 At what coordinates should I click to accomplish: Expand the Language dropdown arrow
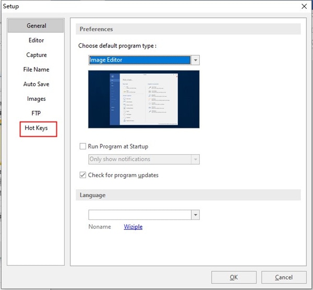[196, 215]
